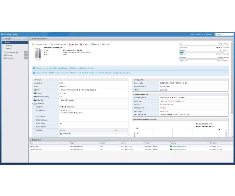The image size is (235, 196).
Task: Open Storage in the Navigator
Action: (x=9, y=55)
